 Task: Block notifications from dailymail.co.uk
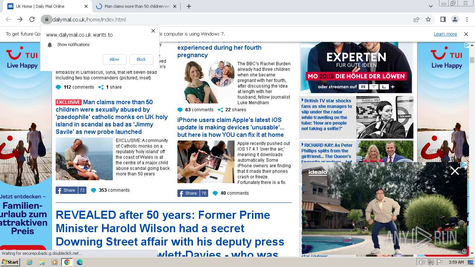click(x=141, y=59)
